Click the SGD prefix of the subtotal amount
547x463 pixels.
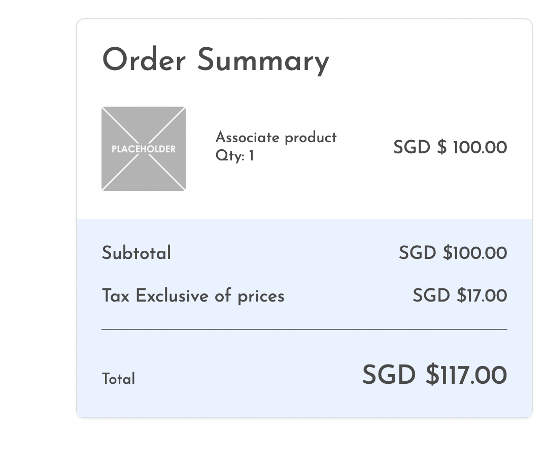[417, 253]
